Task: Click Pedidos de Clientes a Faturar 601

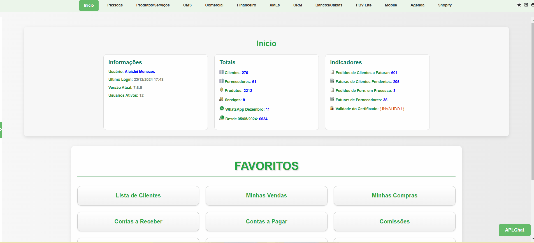Action: [x=394, y=73]
